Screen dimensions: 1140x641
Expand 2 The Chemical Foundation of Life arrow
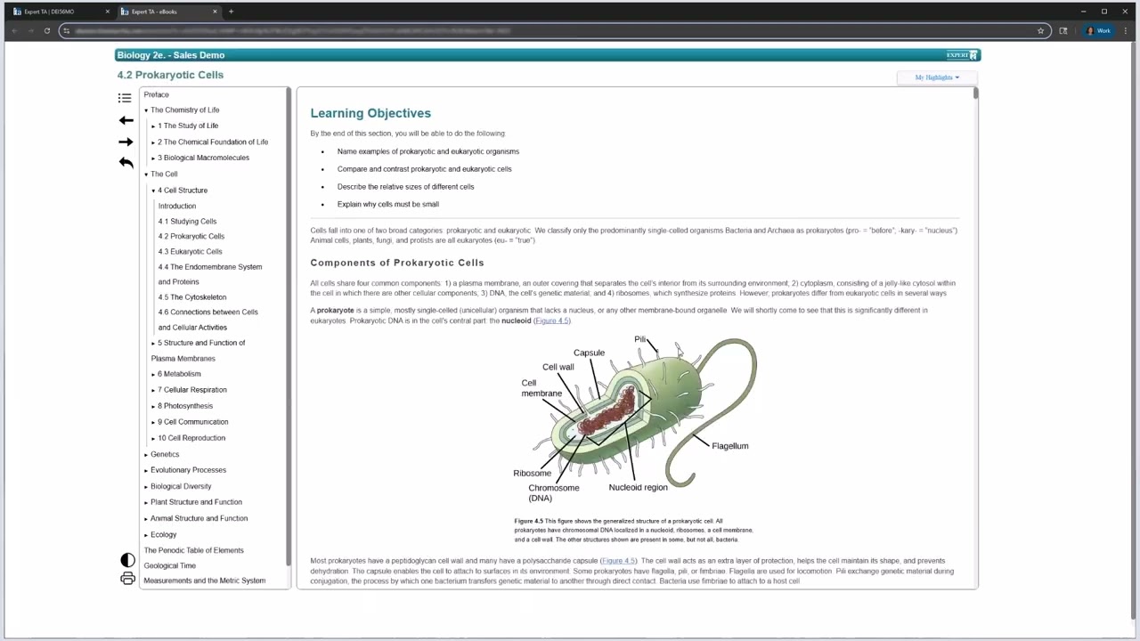(153, 142)
